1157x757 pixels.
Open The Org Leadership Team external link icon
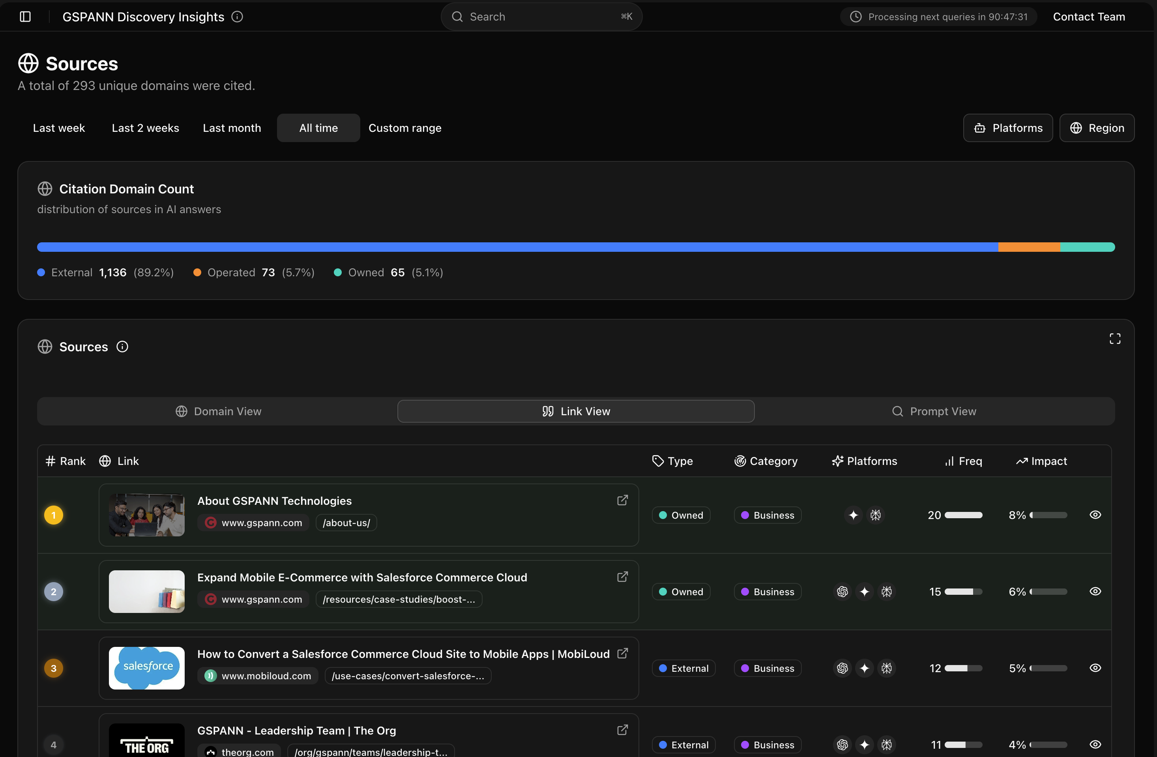point(622,730)
